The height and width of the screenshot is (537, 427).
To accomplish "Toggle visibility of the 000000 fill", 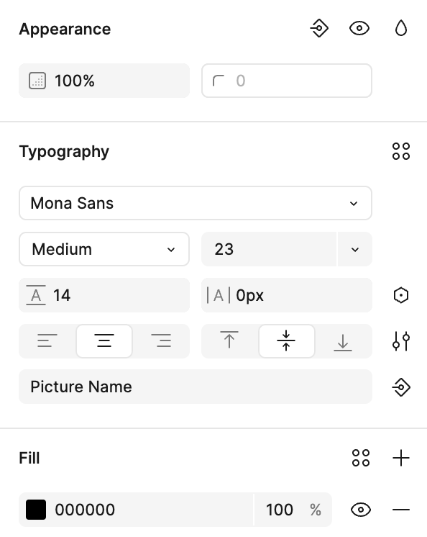I will pyautogui.click(x=361, y=510).
